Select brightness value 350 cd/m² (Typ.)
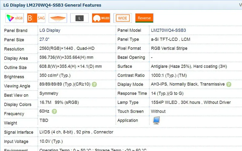Viewport: 242px width, 151px height. point(55,75)
